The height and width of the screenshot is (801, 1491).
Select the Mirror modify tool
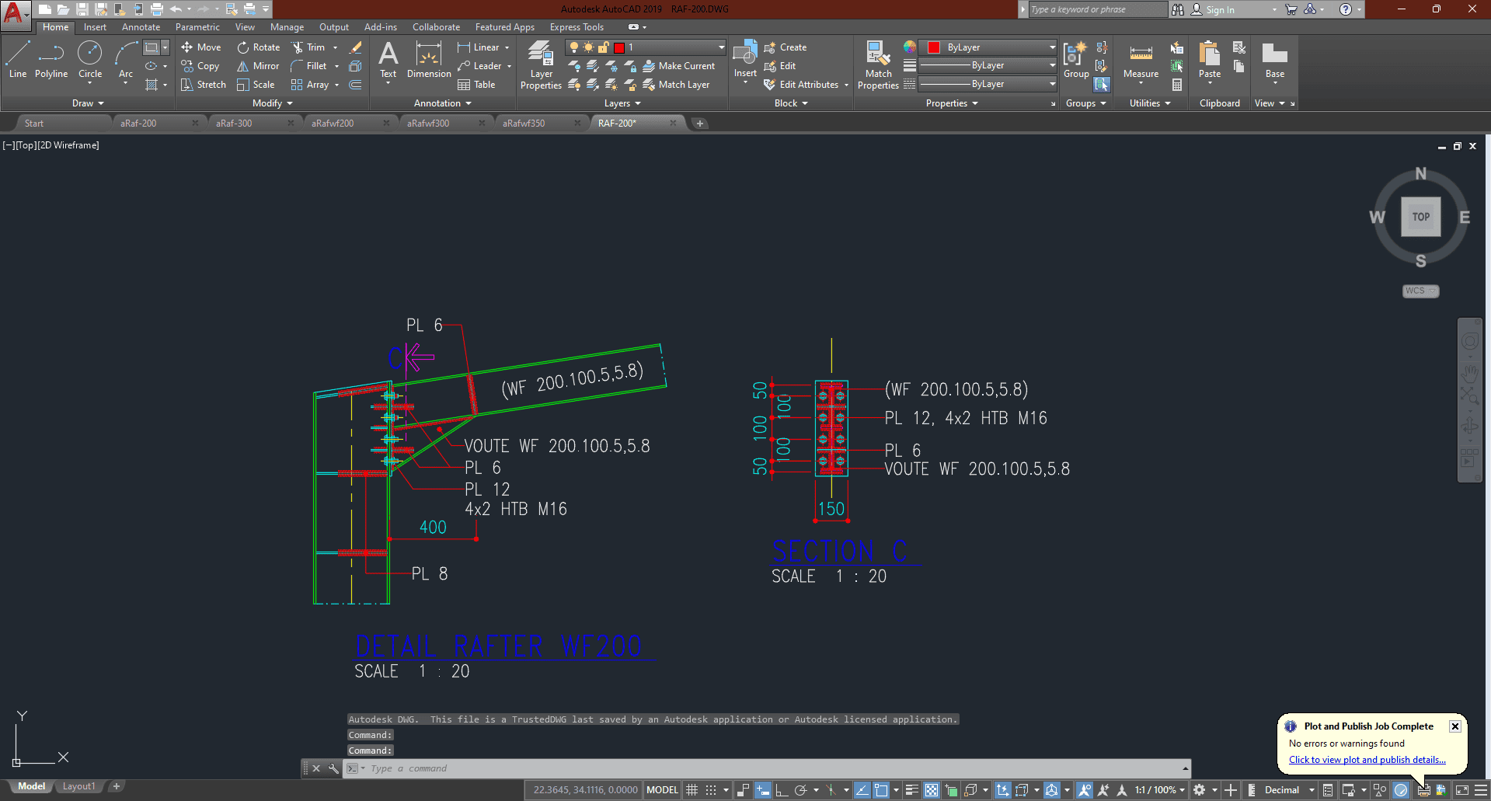point(258,66)
